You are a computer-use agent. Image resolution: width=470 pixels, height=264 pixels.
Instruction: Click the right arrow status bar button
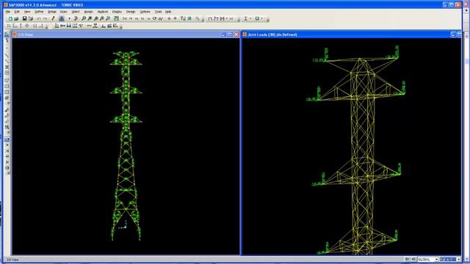pyautogui.click(x=413, y=259)
